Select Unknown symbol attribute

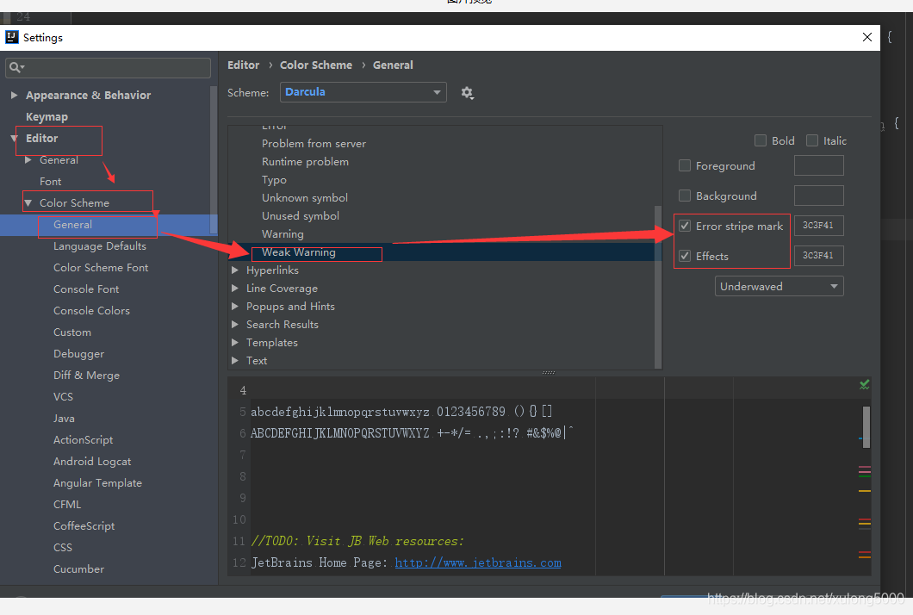[305, 197]
